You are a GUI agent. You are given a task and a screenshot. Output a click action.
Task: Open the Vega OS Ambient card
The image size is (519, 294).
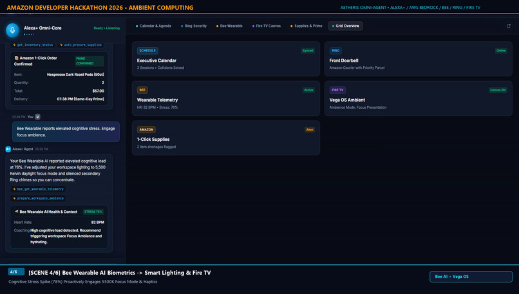point(418,98)
